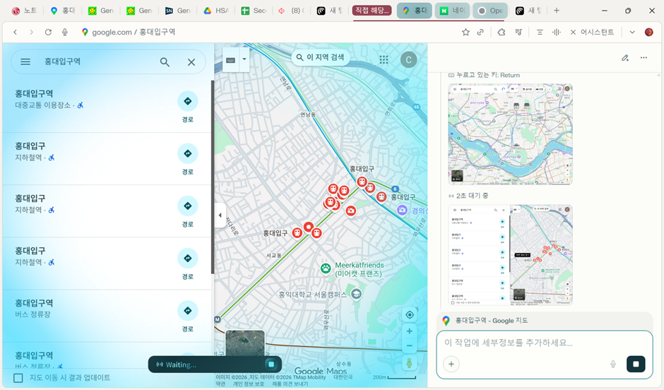Viewport: 664px width, 390px height.
Task: Click the microphone in assistant input
Action: pos(612,364)
